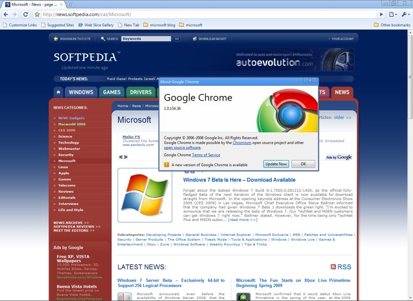Image resolution: width=413 pixels, height=301 pixels.
Task: Open the Other bookmarks folder
Action: pos(392,25)
